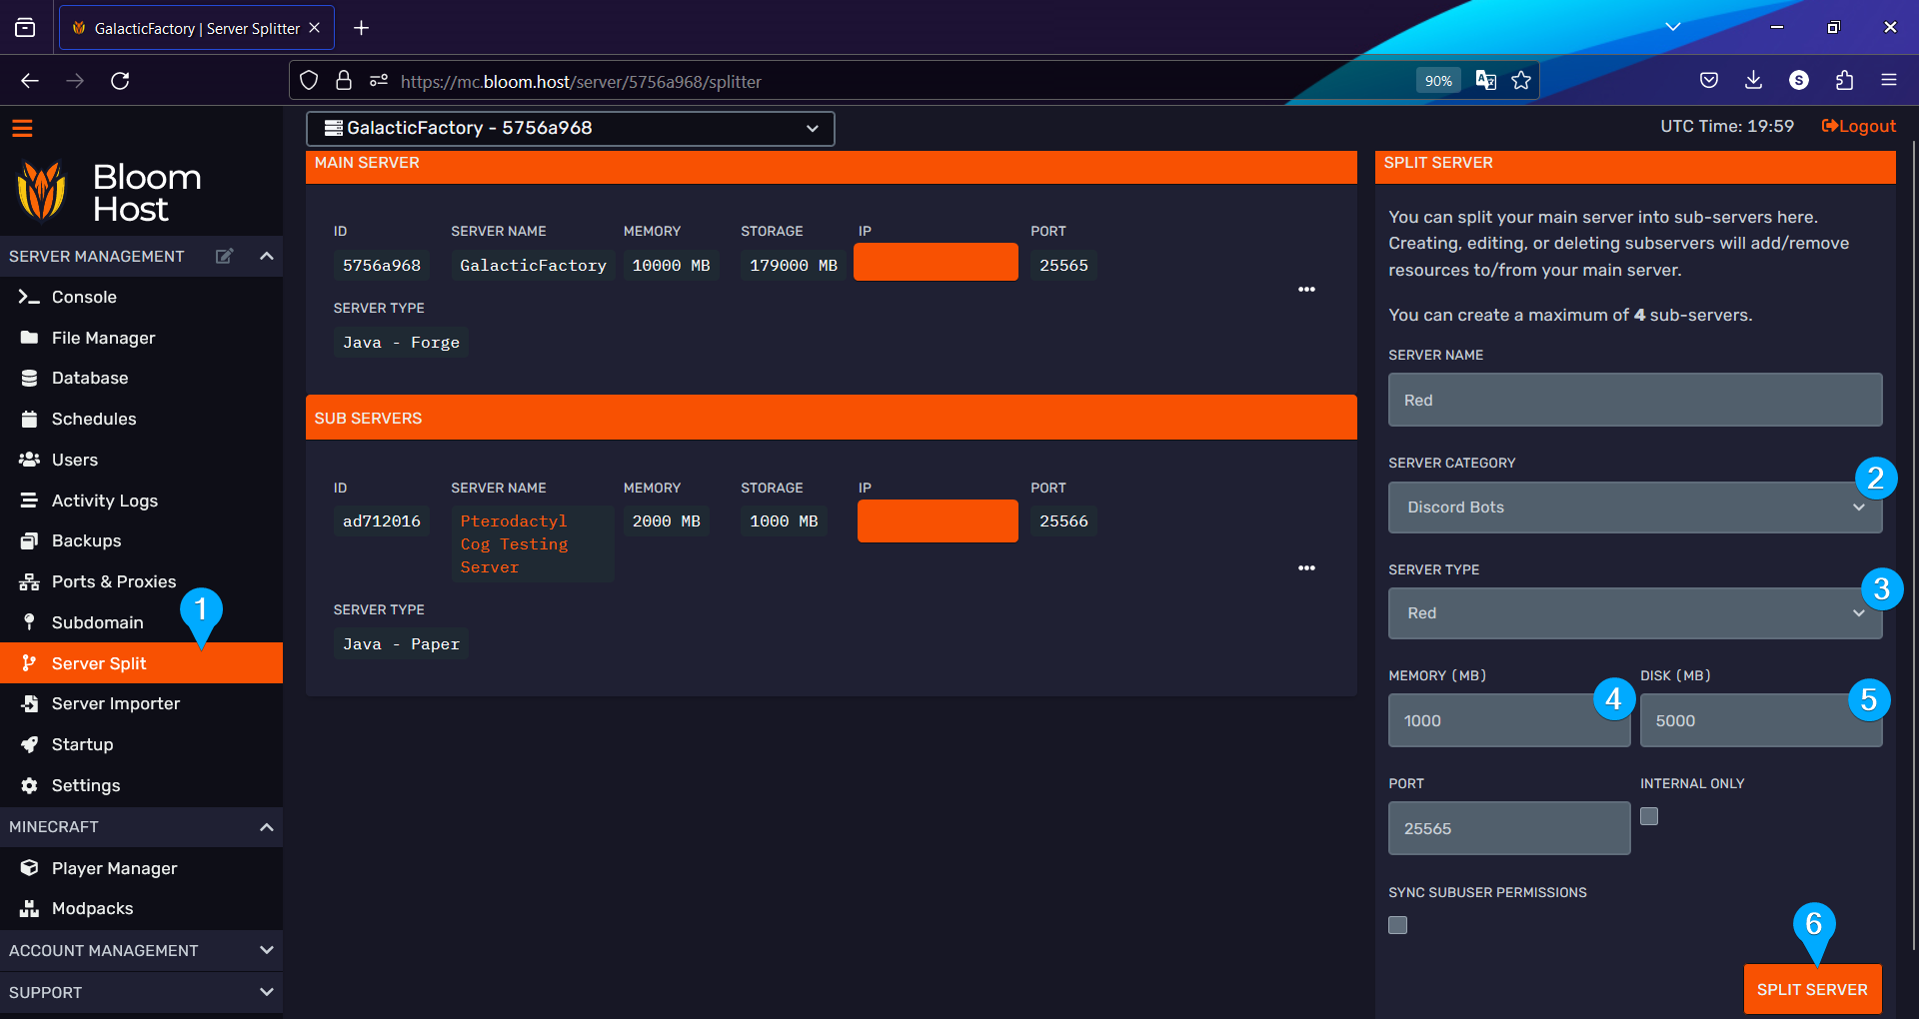This screenshot has height=1019, width=1919.
Task: Click the Split Server button
Action: point(1812,989)
